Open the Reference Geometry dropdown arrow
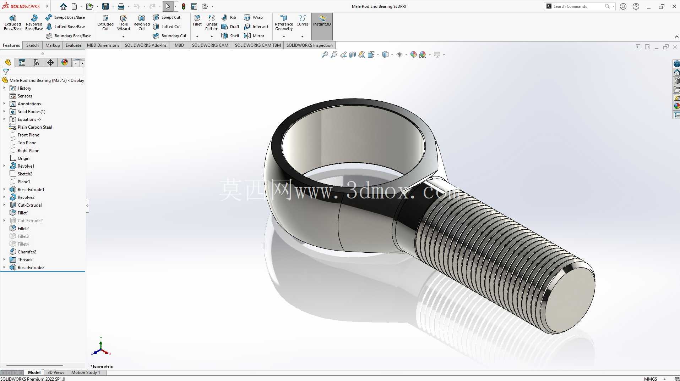 pos(284,37)
